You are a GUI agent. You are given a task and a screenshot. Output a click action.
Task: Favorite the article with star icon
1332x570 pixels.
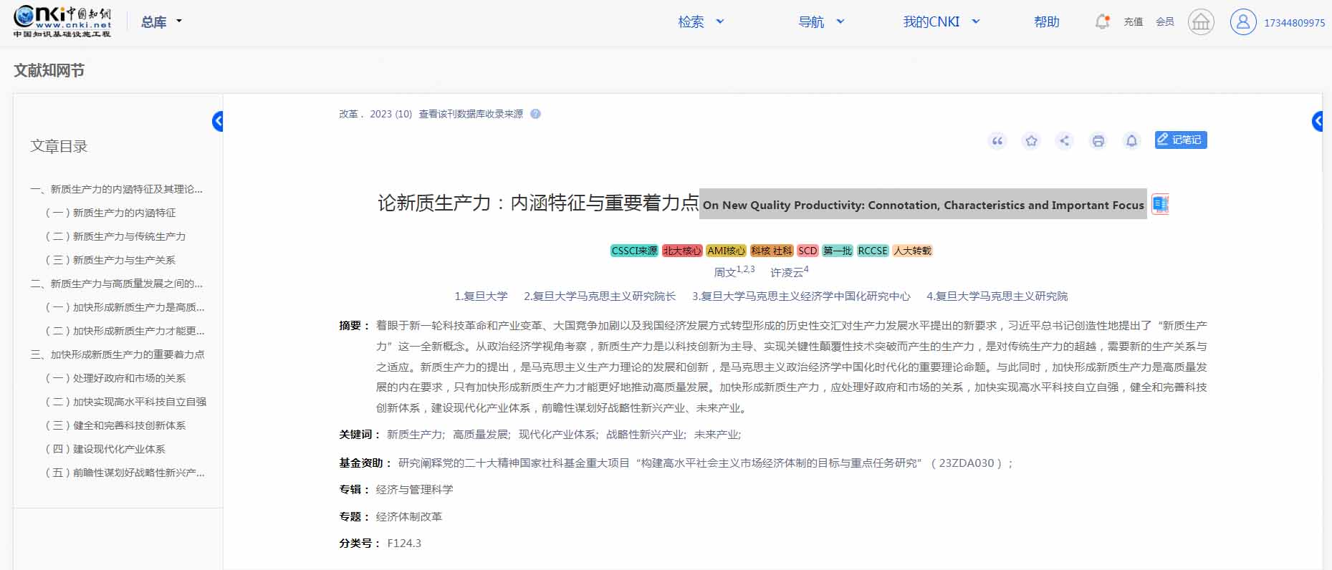coord(1031,141)
